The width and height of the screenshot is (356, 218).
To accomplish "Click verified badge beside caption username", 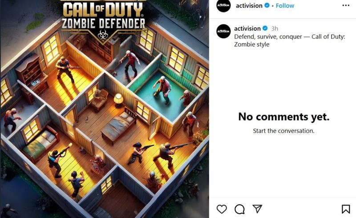I will pos(265,28).
